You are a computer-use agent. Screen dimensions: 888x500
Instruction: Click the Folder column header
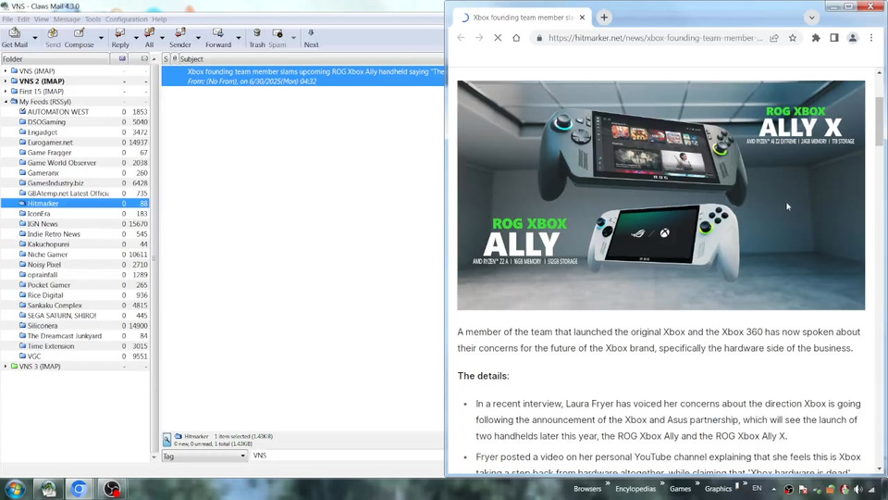(55, 59)
